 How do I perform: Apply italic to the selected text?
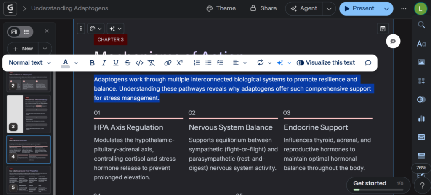click(104, 63)
